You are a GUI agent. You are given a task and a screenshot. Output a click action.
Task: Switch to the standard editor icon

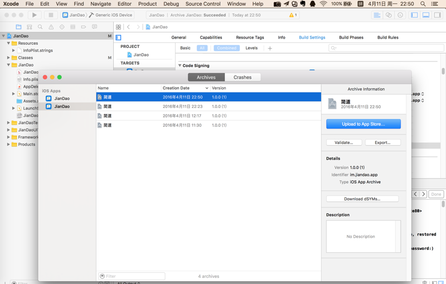pyautogui.click(x=377, y=15)
